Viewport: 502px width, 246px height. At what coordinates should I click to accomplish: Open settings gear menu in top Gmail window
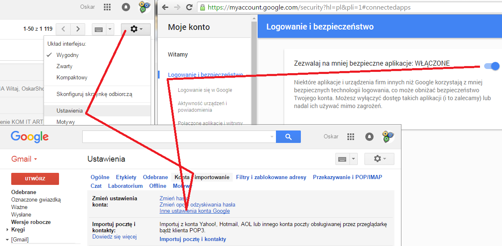136,29
